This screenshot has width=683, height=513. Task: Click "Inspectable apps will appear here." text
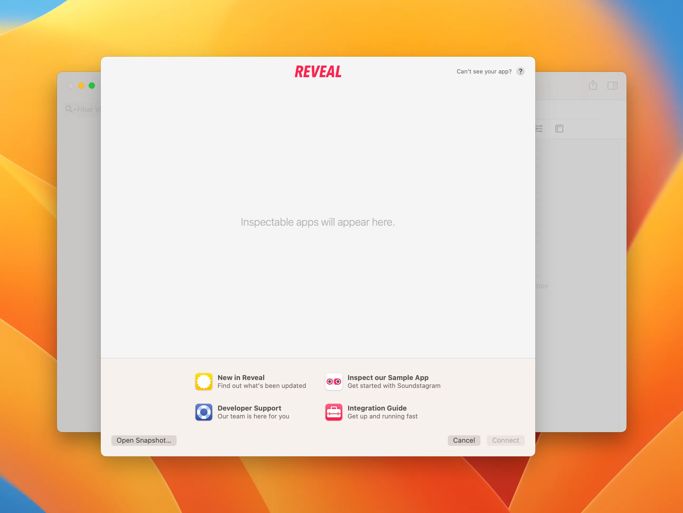coord(318,222)
